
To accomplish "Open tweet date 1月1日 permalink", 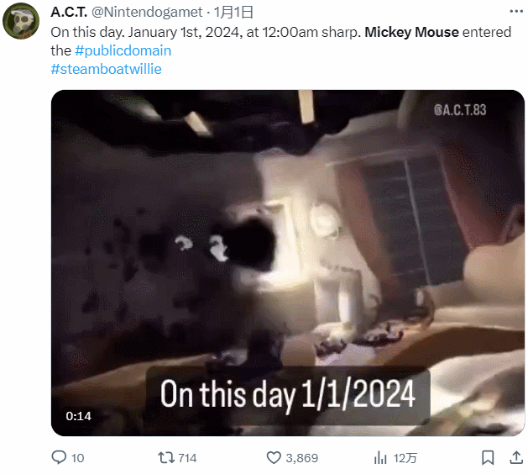I will [233, 12].
